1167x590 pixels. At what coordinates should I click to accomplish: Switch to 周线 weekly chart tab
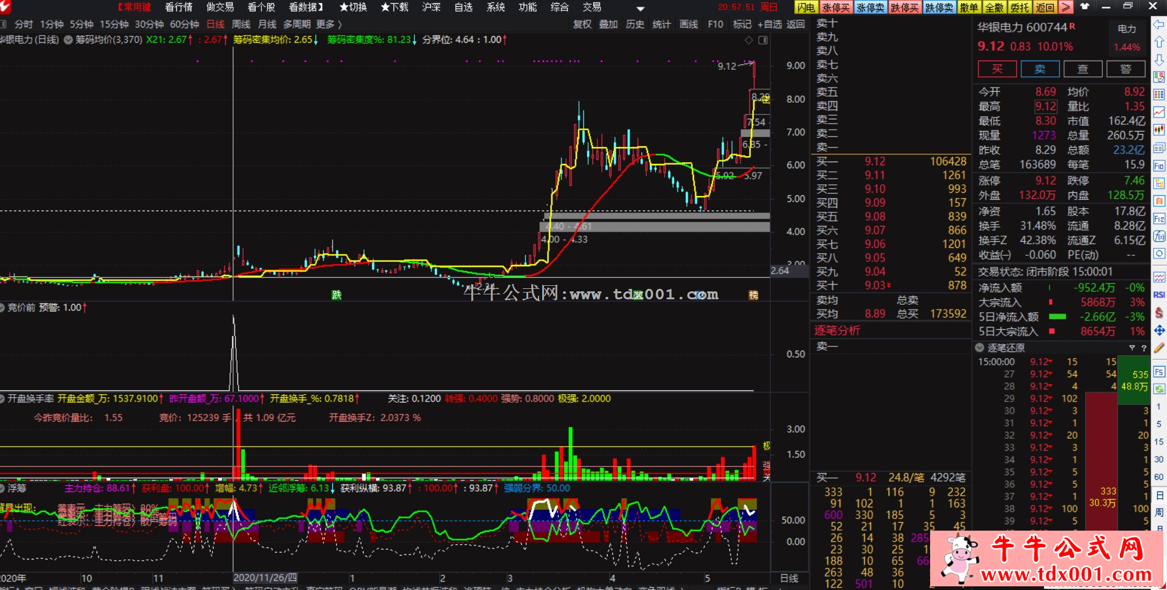241,24
